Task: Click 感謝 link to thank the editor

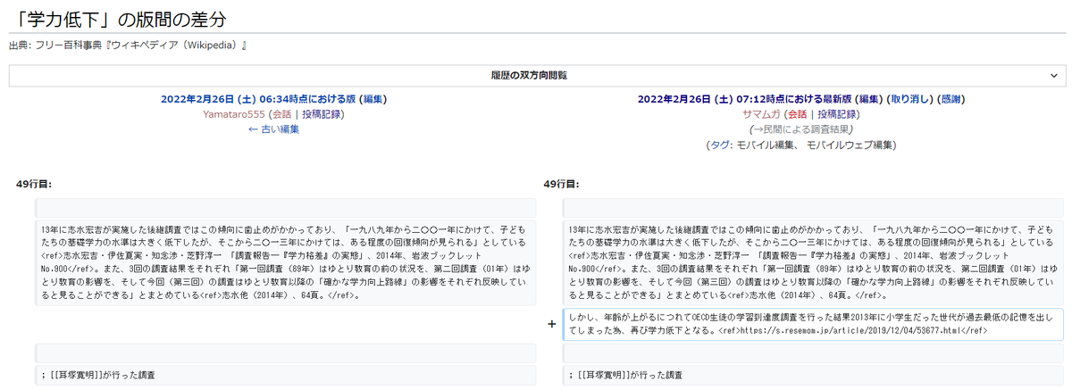Action: point(952,99)
